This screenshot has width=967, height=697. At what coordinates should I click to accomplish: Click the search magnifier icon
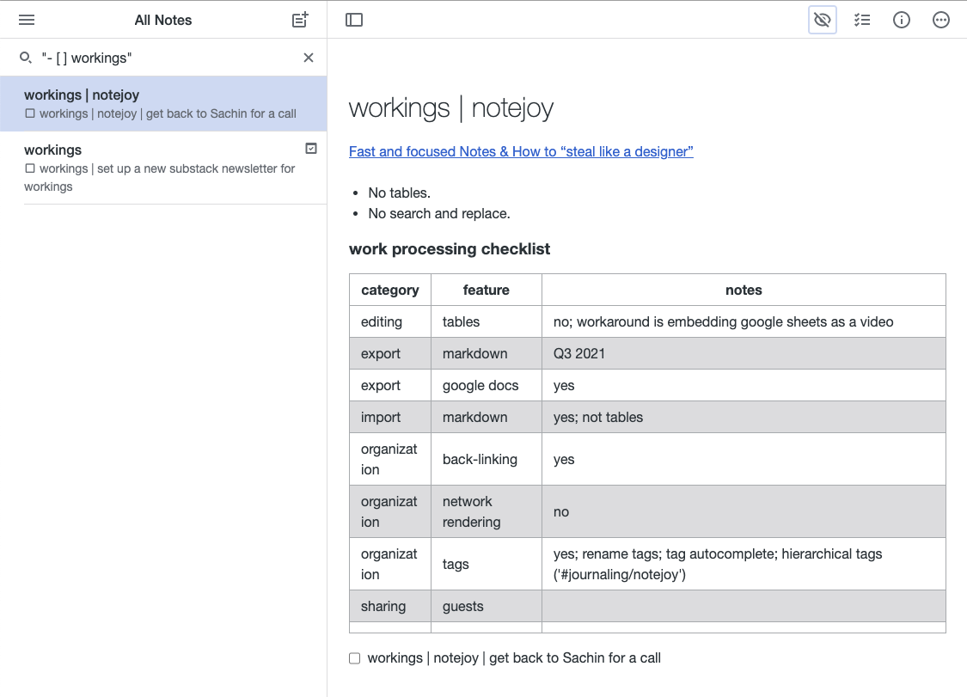[x=26, y=58]
